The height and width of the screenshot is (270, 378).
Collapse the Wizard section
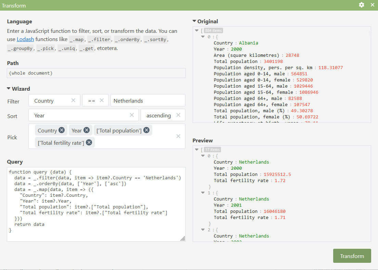coord(9,89)
